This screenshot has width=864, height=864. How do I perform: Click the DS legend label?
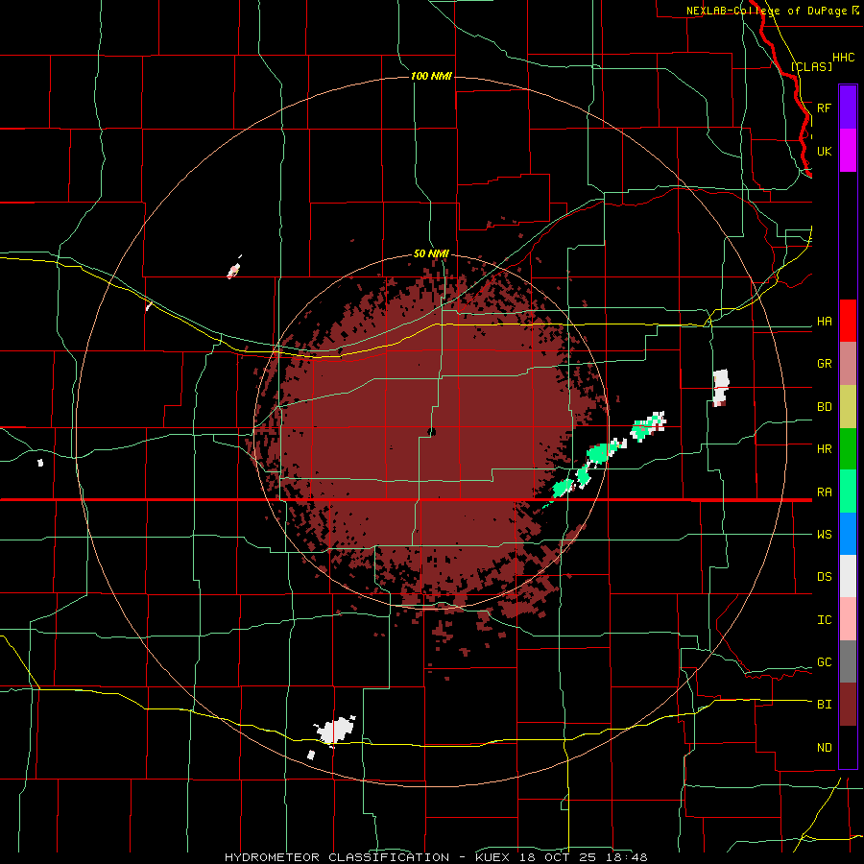click(824, 577)
